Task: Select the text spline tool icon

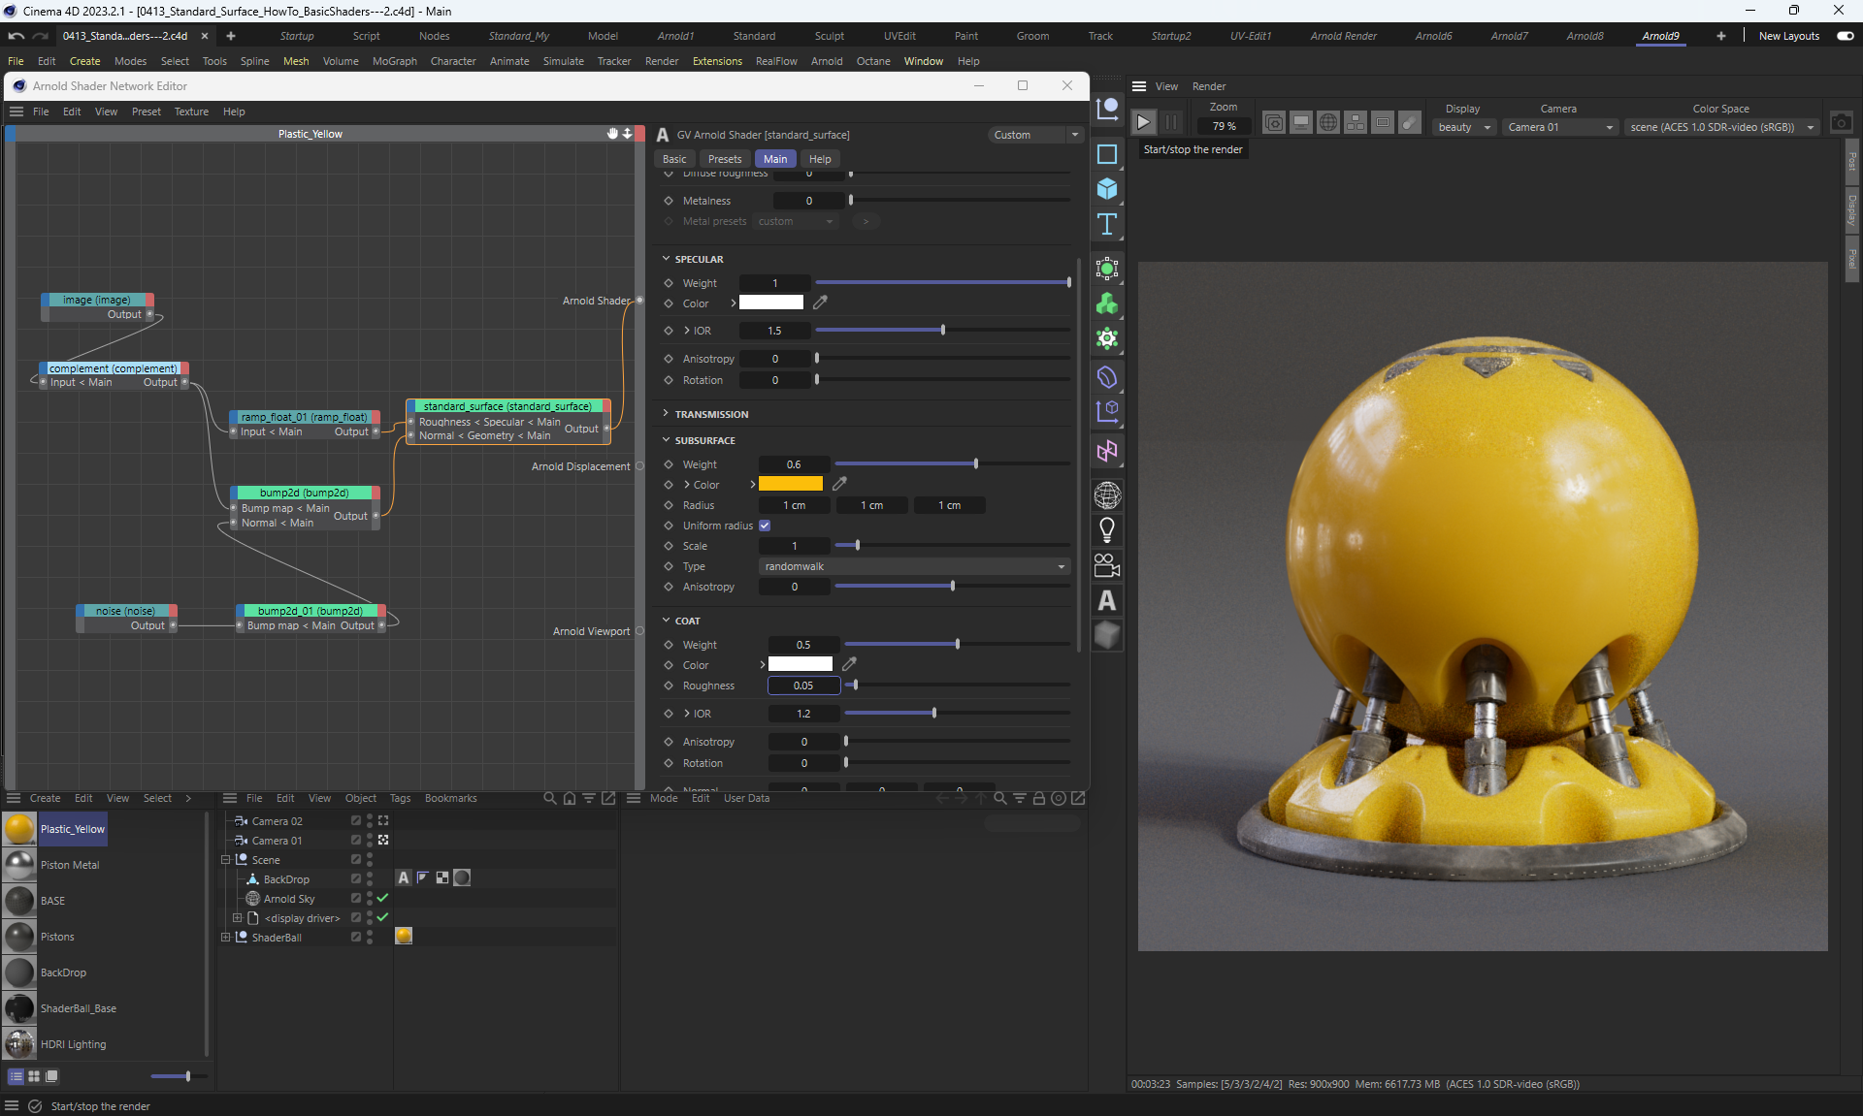Action: coord(1106,225)
